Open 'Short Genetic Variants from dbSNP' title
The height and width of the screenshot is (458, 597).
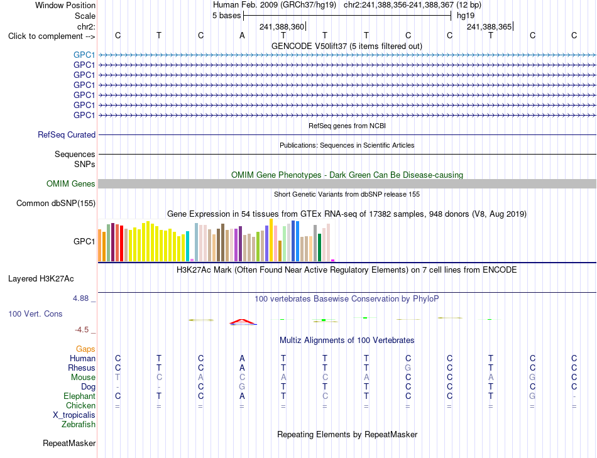[x=347, y=194]
